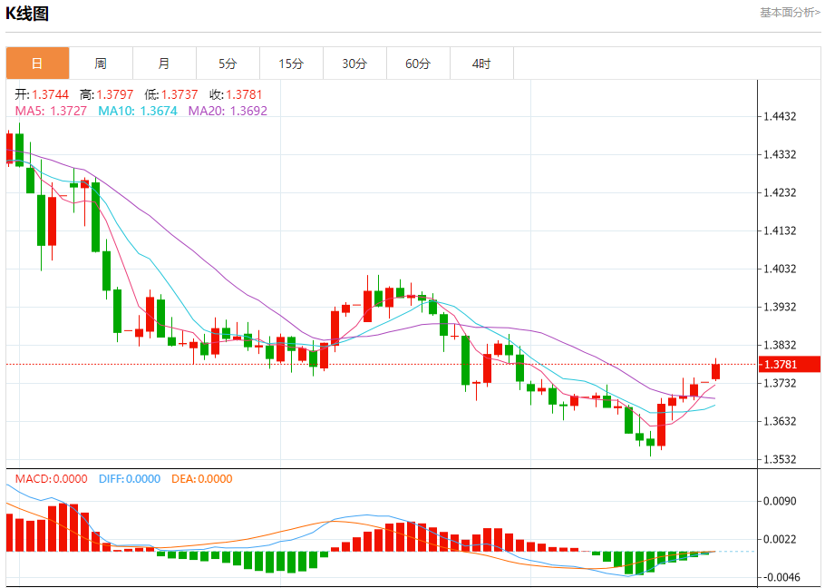Open the 5分 interval tab

pos(228,64)
